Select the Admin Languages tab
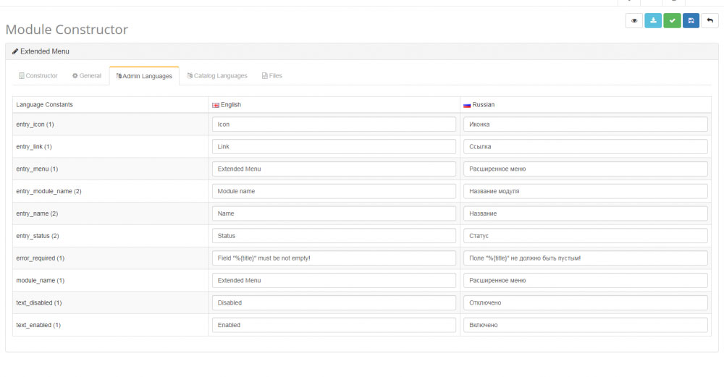The image size is (724, 377). 144,76
